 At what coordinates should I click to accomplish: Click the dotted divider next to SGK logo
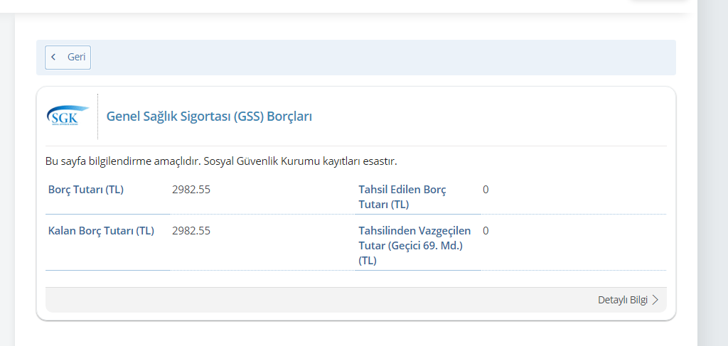click(97, 117)
